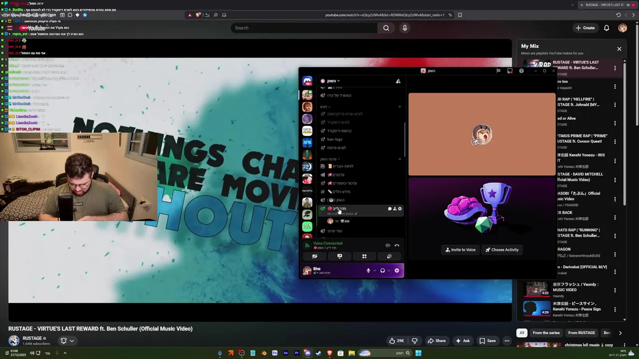Open Photoshop from the taskbar
This screenshot has width=639, height=359.
pos(275,354)
